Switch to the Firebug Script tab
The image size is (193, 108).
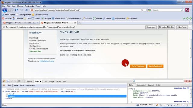[x=52, y=82]
